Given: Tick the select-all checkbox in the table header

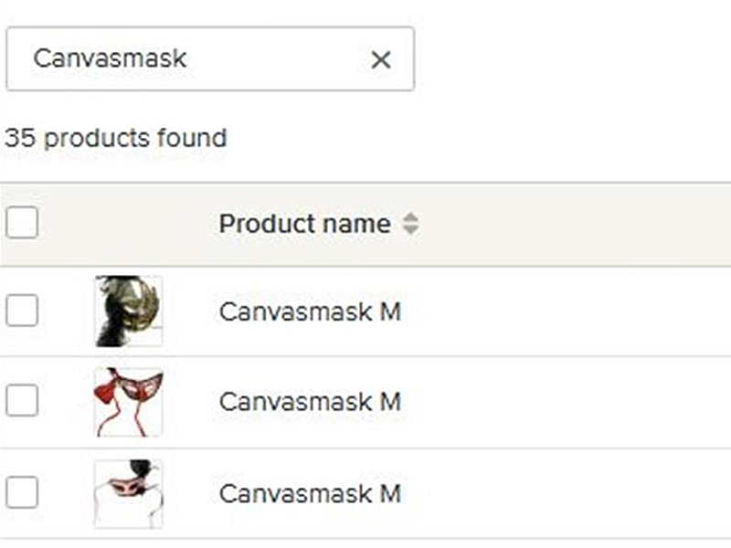Looking at the screenshot, I should [21, 223].
